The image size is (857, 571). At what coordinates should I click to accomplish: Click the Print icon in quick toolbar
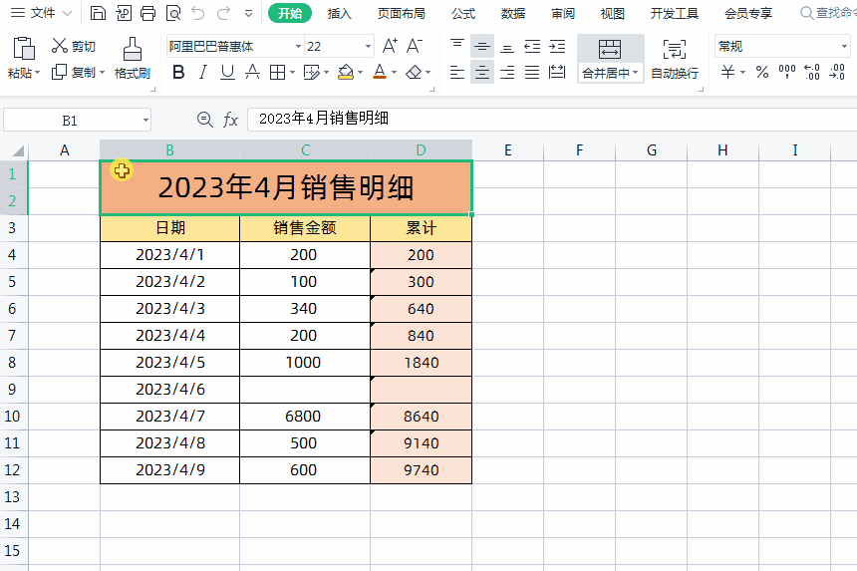pos(147,13)
